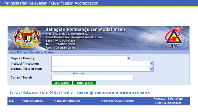Image resolution: width=198 pixels, height=112 pixels.
Task: Open the Negara / Country dropdown
Action: click(91, 58)
